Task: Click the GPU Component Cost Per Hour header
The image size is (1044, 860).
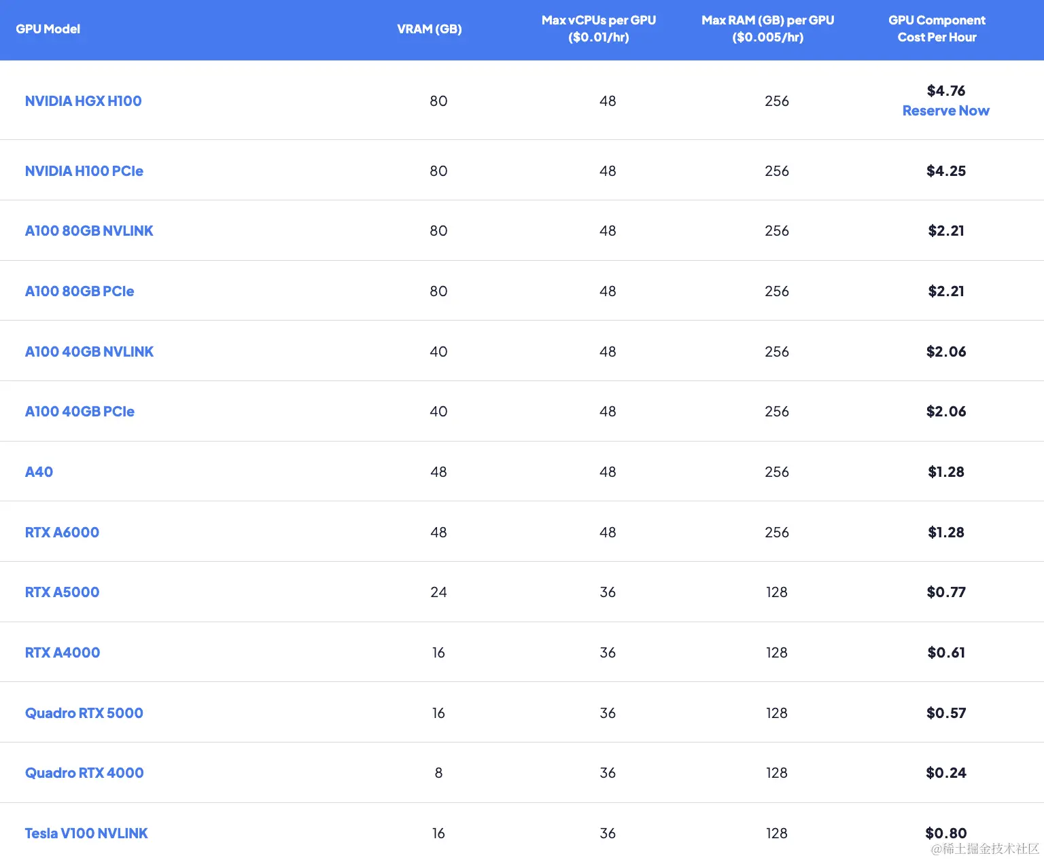Action: [937, 29]
